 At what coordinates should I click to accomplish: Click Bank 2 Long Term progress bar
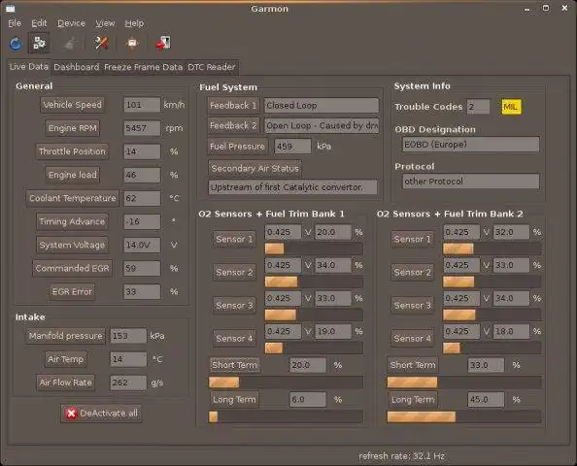point(463,416)
